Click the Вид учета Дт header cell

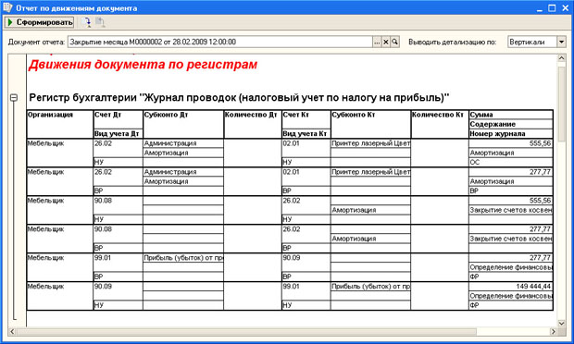coord(119,133)
